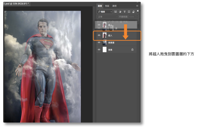Toggle the layer filter on/off switch
The image size is (206, 128).
point(138,11)
